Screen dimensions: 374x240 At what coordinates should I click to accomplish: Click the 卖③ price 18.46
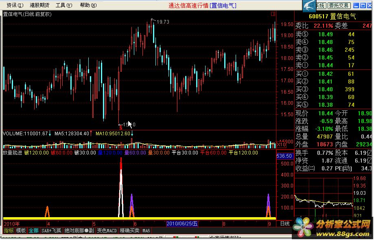pyautogui.click(x=325, y=50)
